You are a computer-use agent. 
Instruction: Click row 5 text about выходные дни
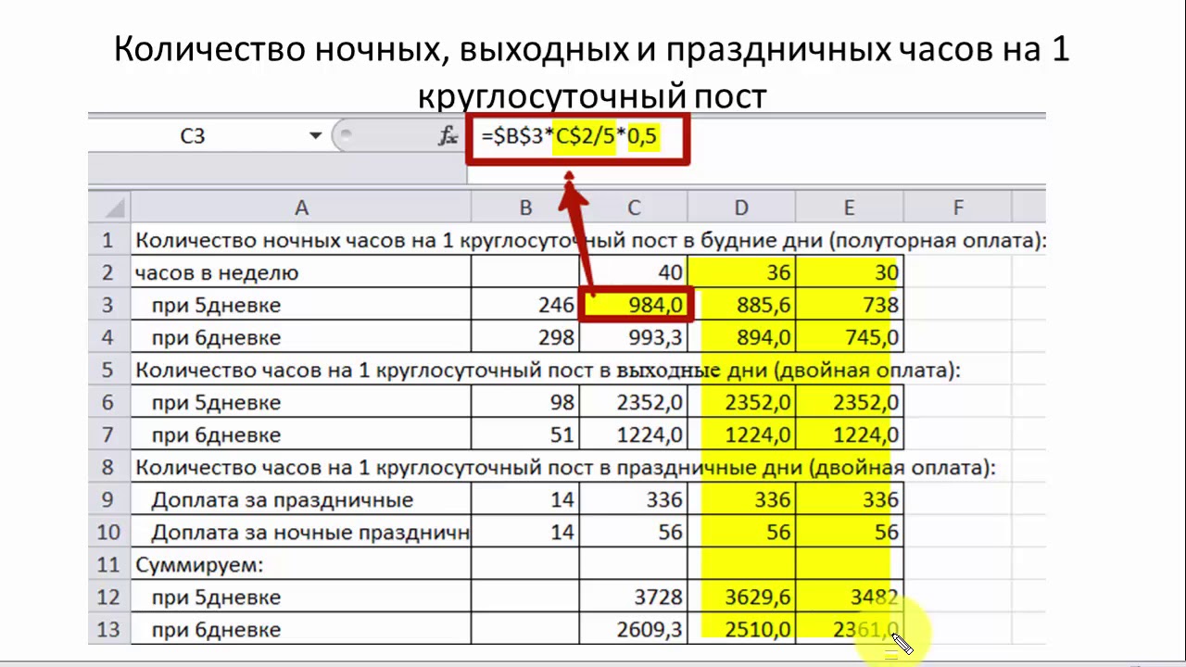pos(548,371)
